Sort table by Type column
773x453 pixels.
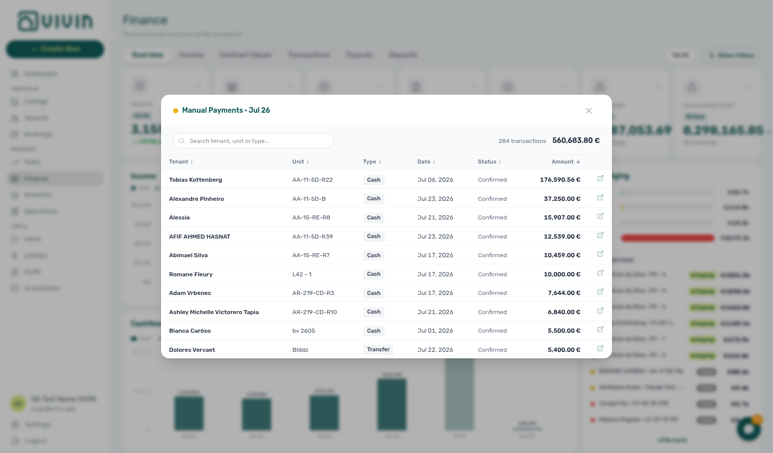click(x=372, y=162)
